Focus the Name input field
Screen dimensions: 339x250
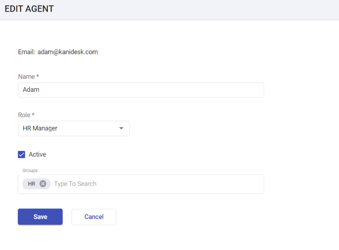[141, 90]
